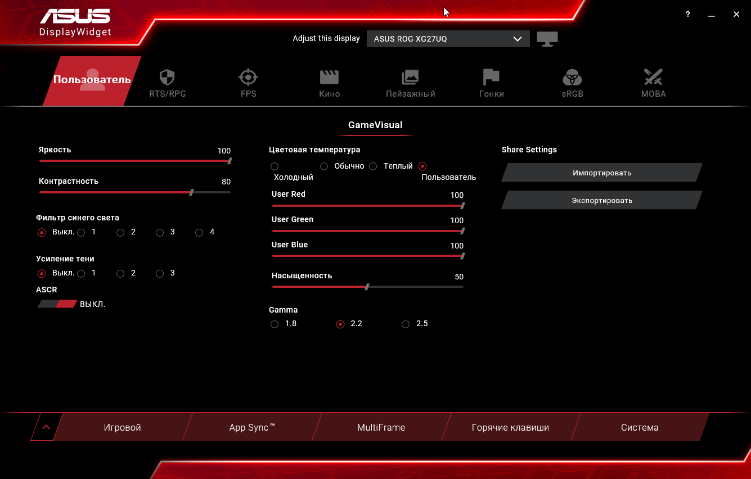Collapse the bottom bar with the up chevron
Image resolution: width=751 pixels, height=479 pixels.
tap(46, 427)
